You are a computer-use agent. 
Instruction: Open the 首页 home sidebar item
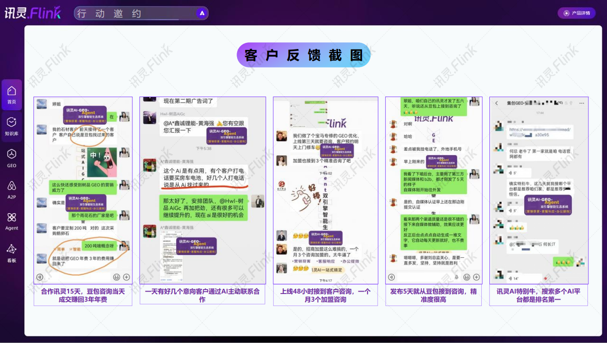point(11,95)
